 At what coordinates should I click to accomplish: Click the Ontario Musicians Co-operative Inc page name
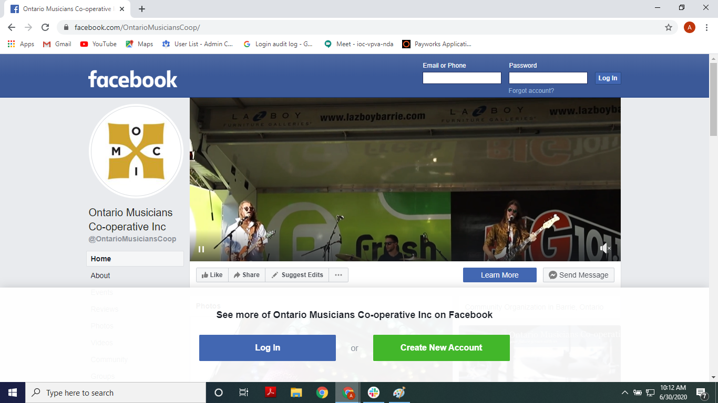(x=131, y=220)
